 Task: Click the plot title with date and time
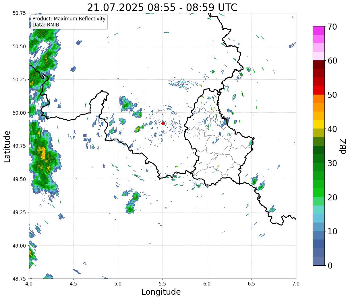(x=162, y=7)
